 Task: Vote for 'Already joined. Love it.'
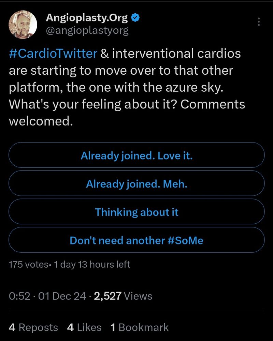tap(136, 155)
